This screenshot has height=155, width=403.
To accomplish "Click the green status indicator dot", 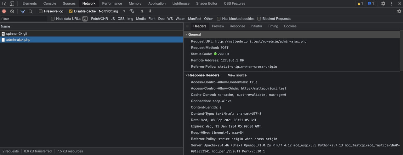I will pyautogui.click(x=215, y=54).
